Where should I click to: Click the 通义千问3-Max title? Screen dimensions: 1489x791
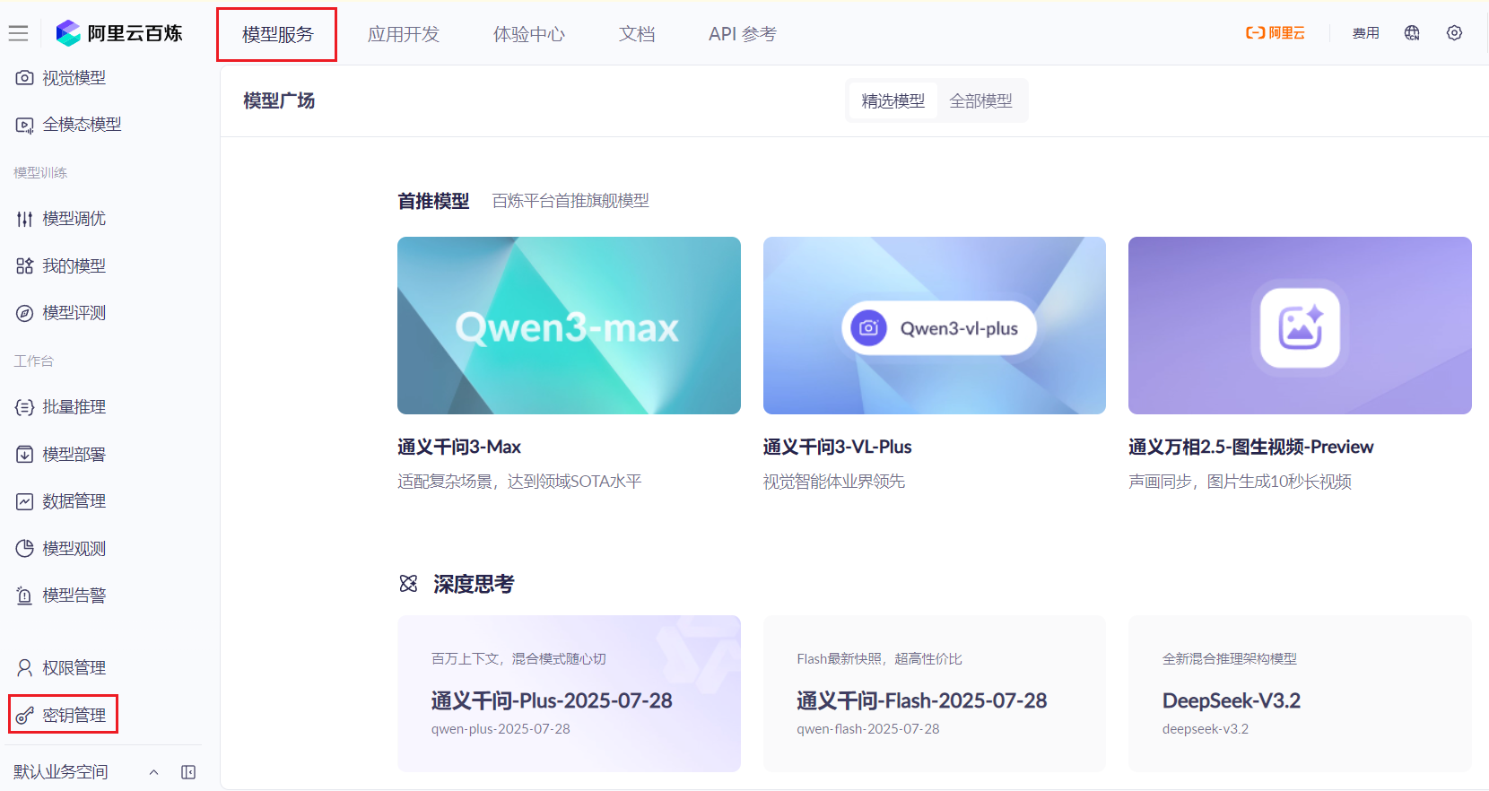tap(459, 447)
